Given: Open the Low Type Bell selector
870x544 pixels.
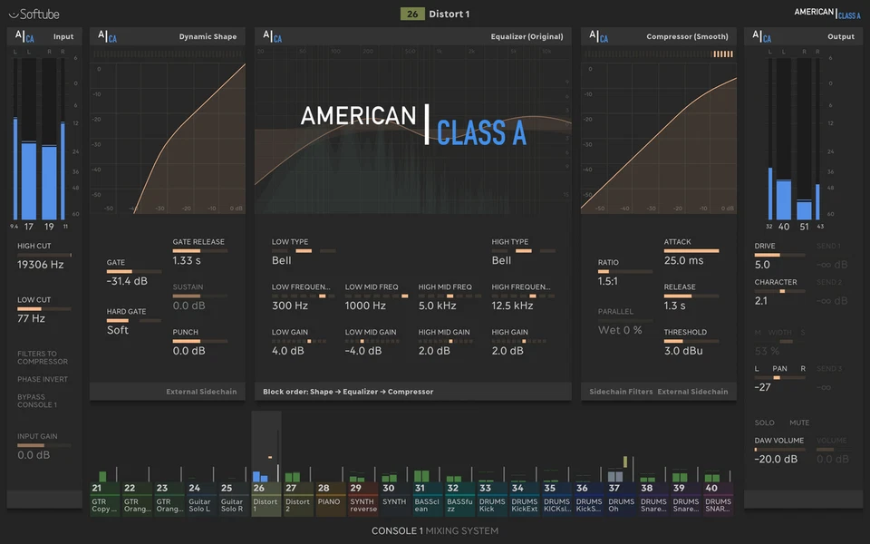Looking at the screenshot, I should pos(281,260).
